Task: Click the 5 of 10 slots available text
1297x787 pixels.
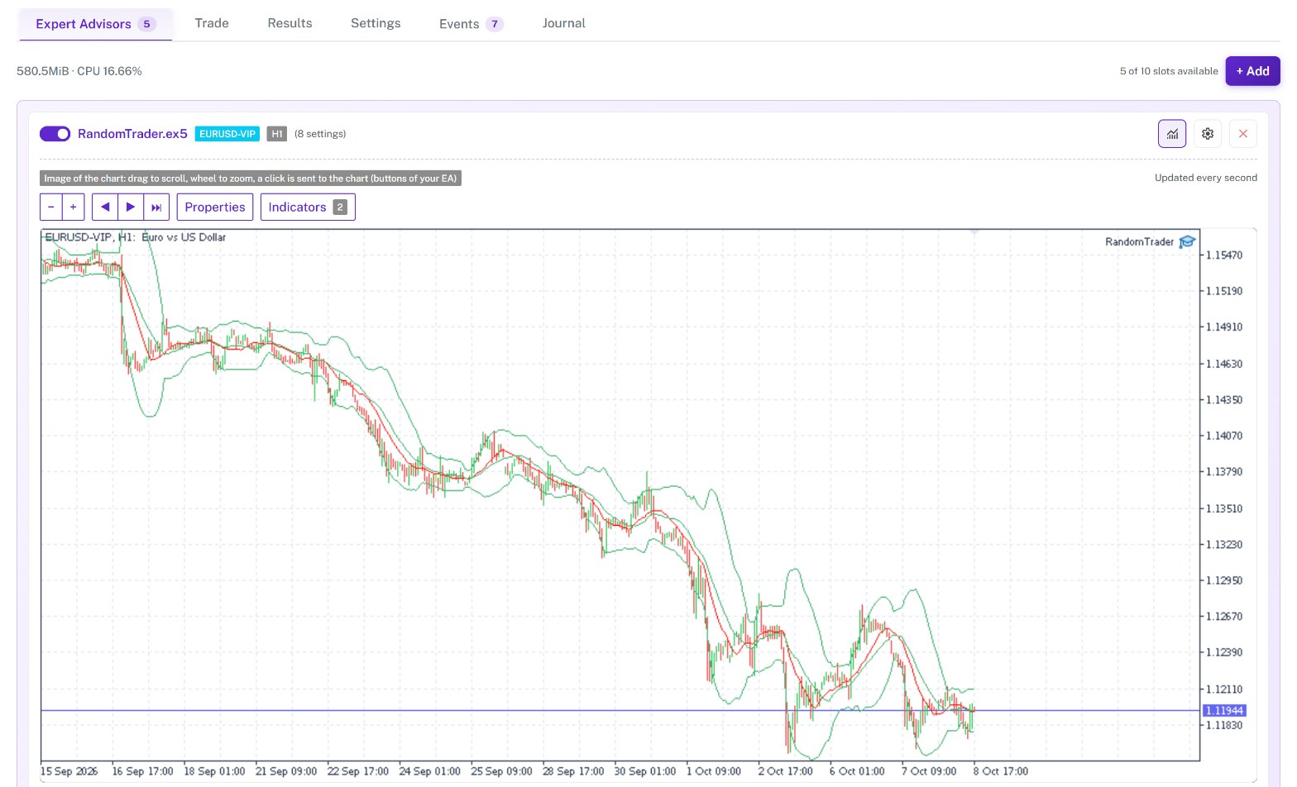Action: tap(1169, 71)
